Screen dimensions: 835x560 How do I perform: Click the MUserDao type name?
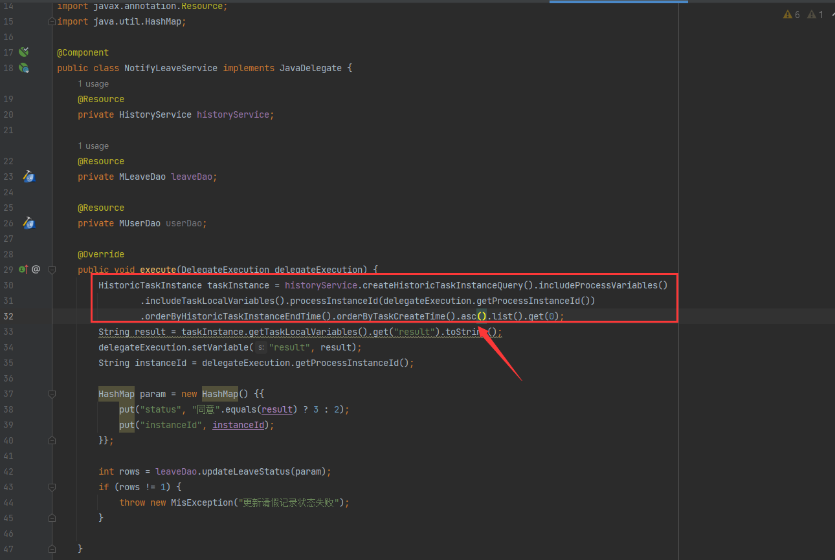[140, 223]
